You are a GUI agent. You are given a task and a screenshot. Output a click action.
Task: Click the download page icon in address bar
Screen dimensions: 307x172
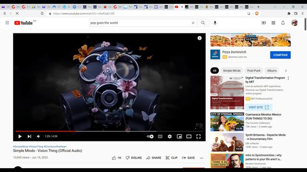pos(249,13)
